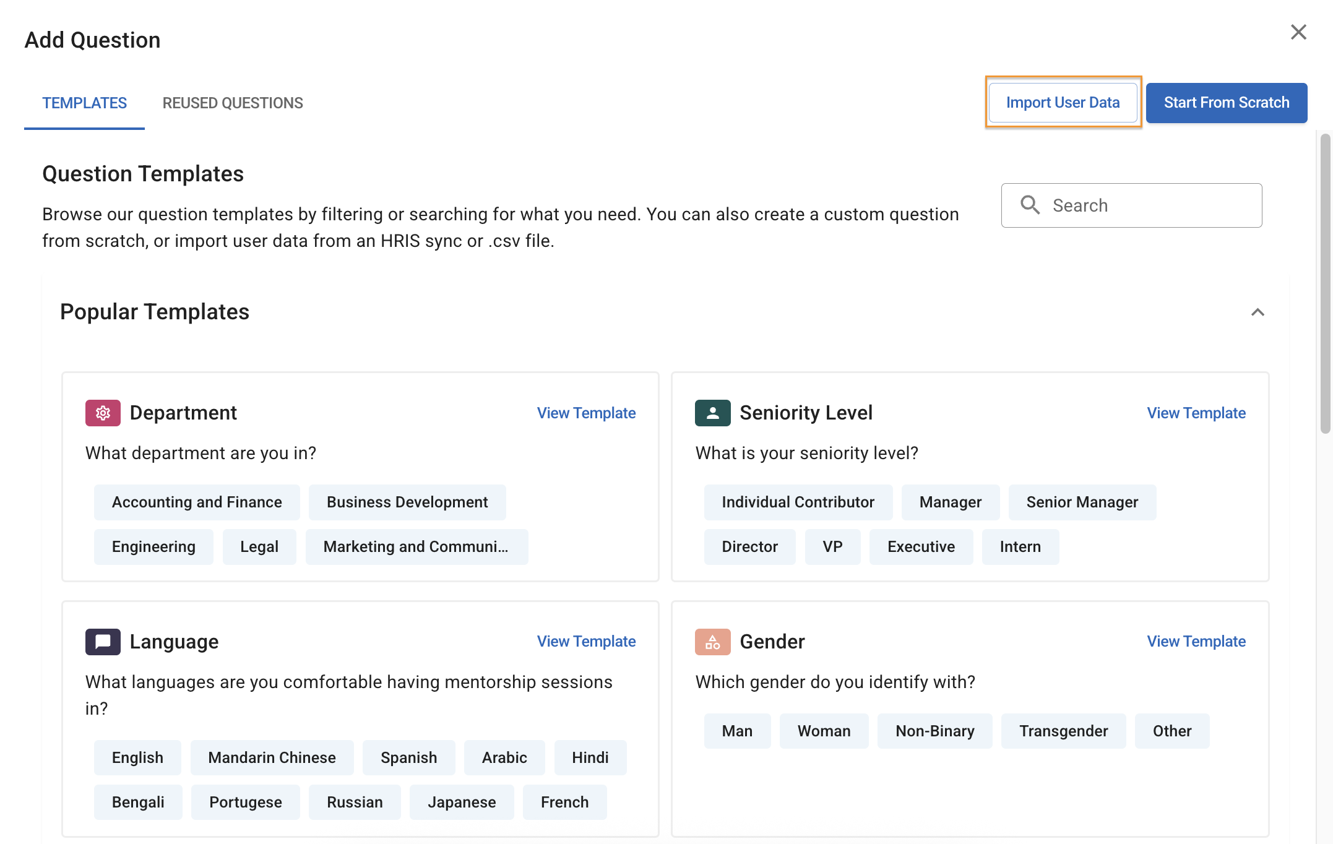Open View Template for Gender
The width and height of the screenshot is (1333, 844).
click(x=1196, y=642)
